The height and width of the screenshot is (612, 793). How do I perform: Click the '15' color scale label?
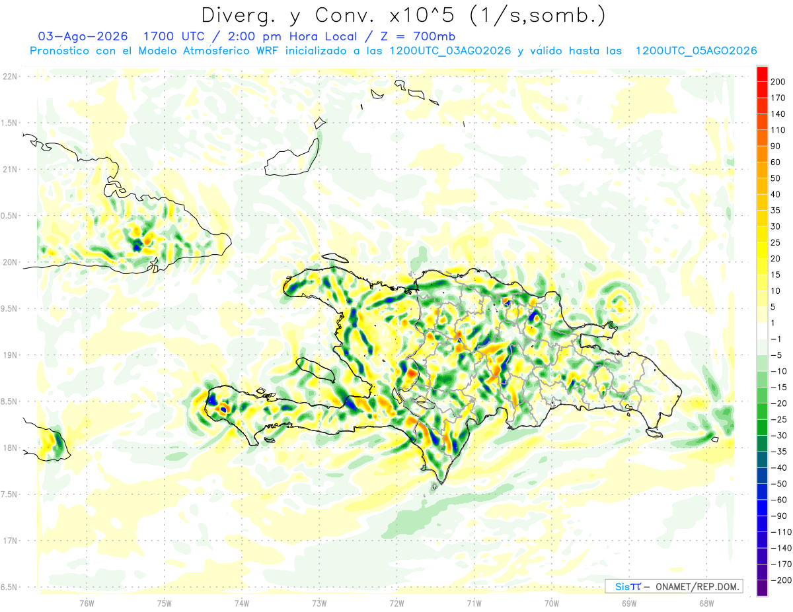point(776,275)
